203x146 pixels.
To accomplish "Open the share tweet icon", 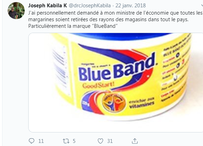I will click(x=135, y=141).
